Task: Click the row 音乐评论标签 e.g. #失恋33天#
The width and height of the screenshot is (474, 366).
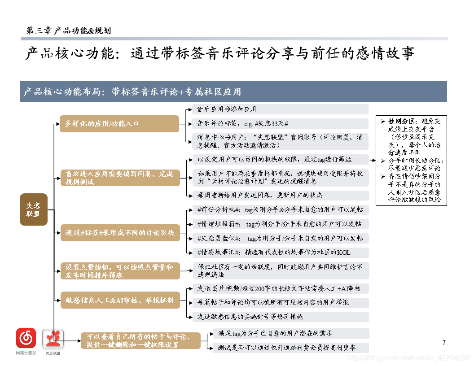Action: (280, 123)
